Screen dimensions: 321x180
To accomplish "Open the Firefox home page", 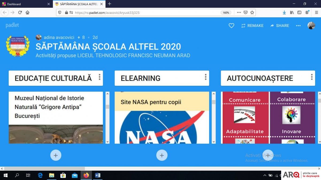I will (28, 13).
